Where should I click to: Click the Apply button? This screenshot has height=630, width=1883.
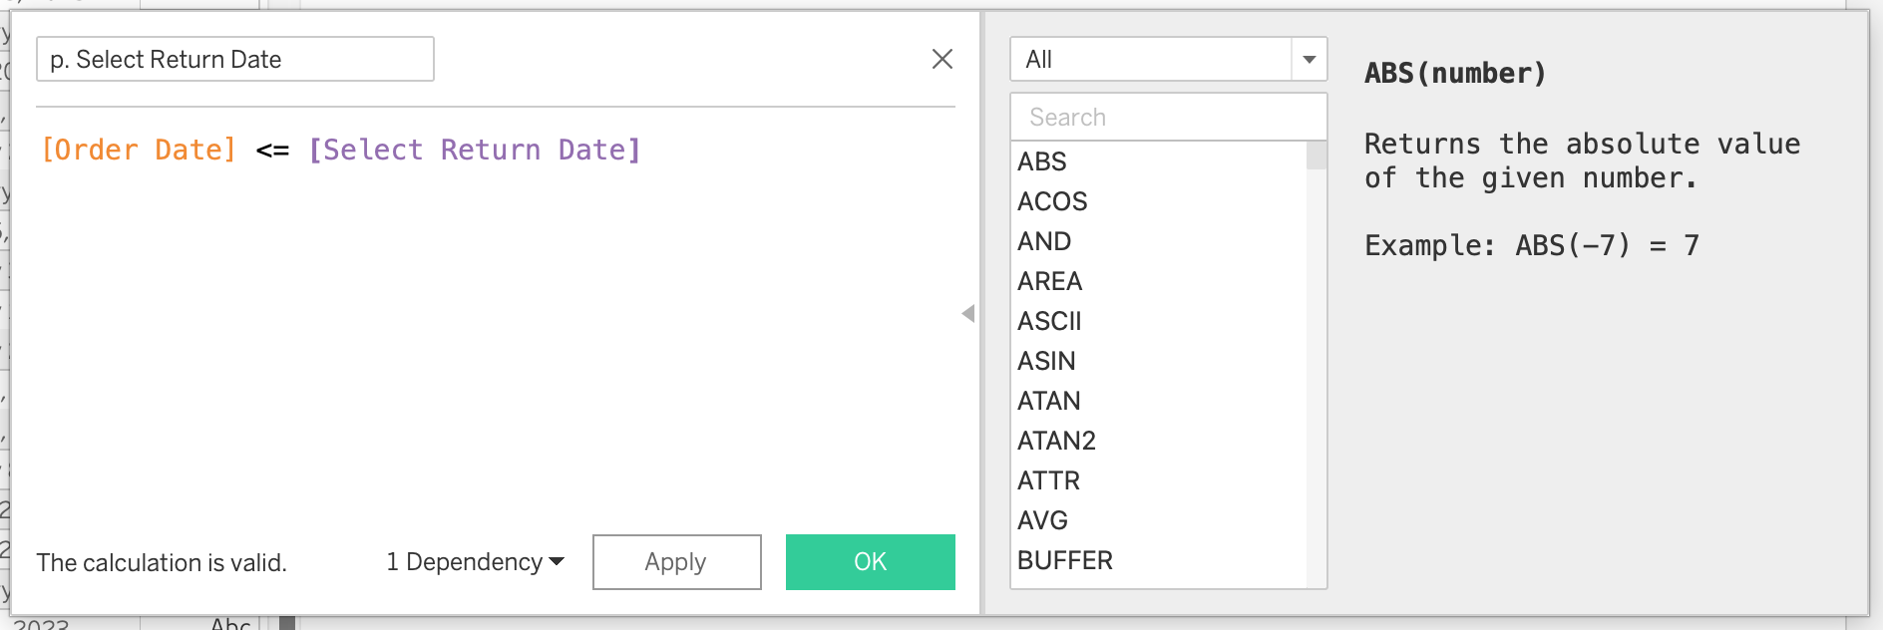click(676, 562)
